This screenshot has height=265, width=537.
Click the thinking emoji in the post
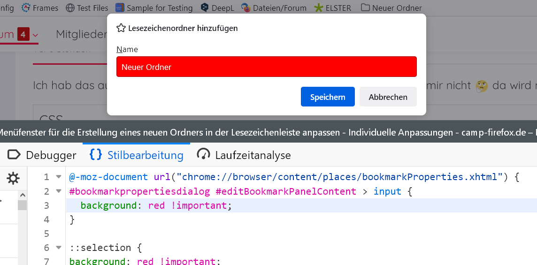[x=482, y=85]
